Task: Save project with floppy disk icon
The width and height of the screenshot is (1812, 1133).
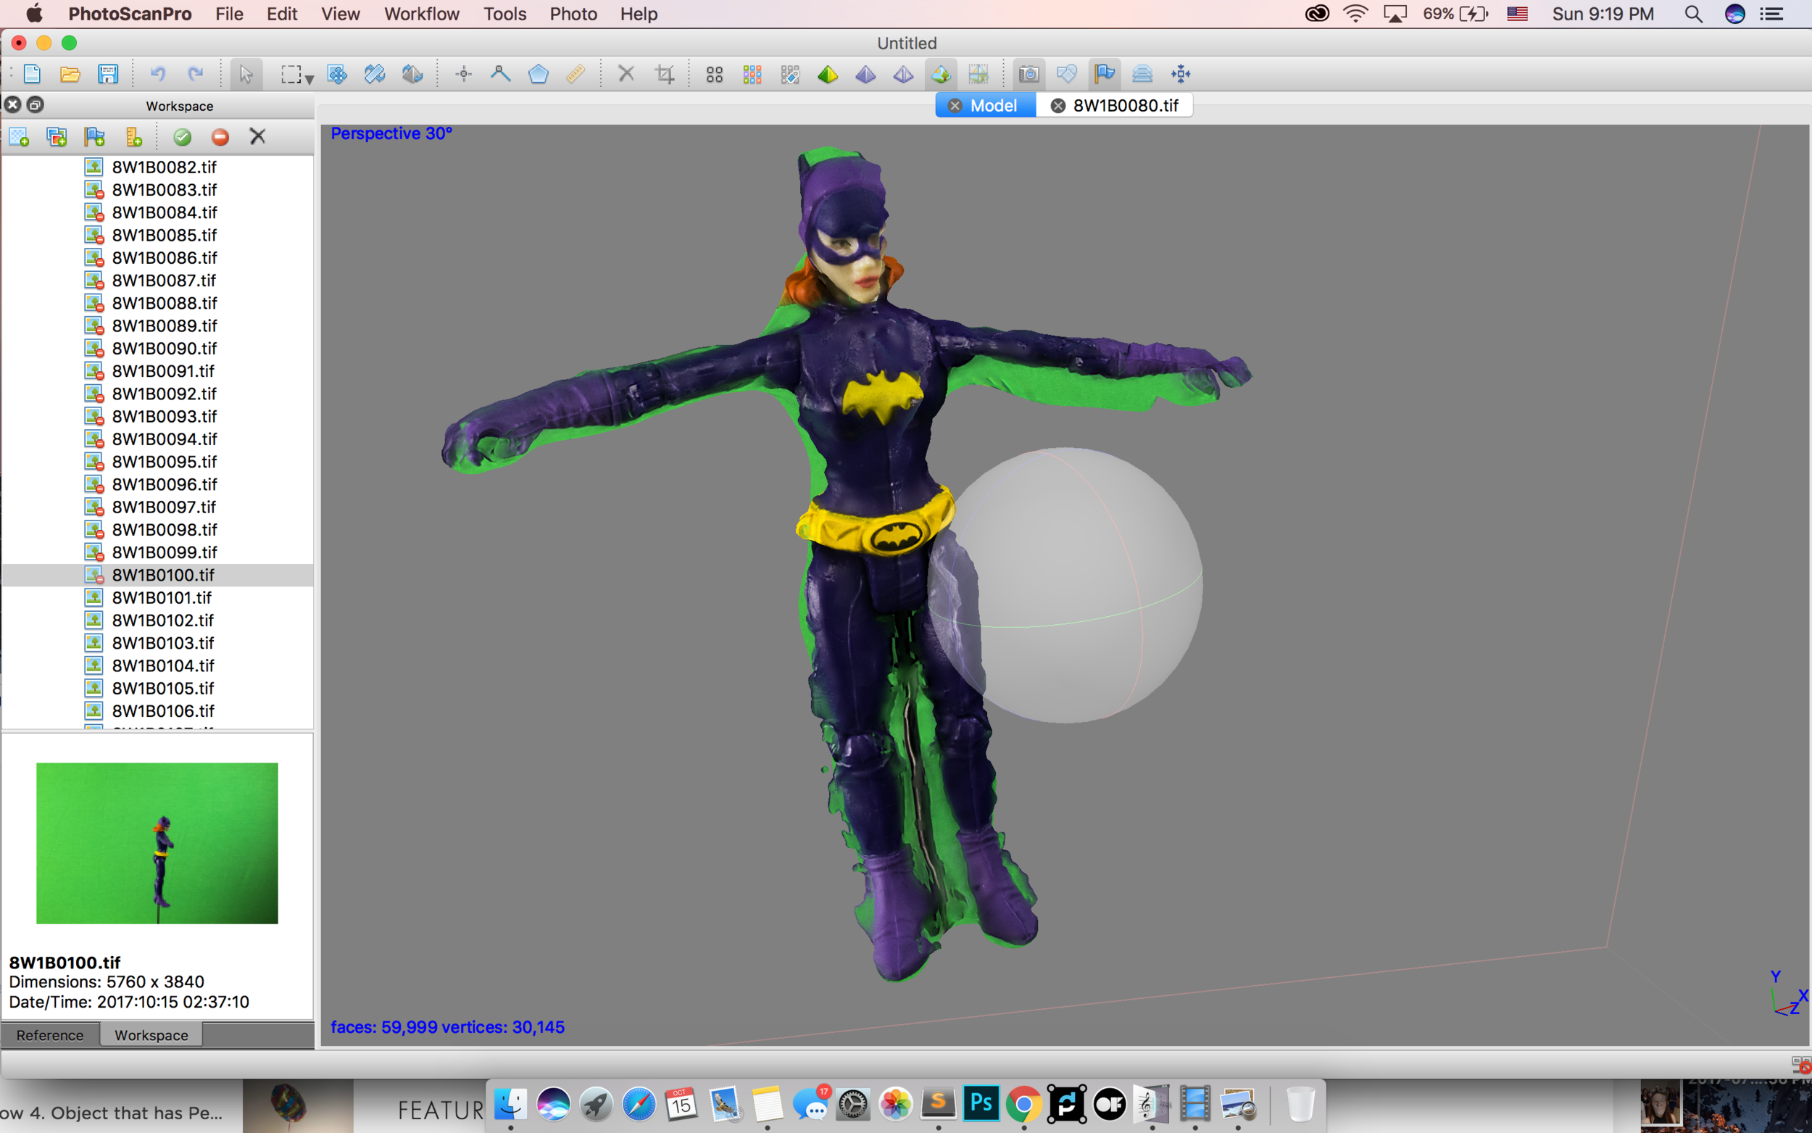Action: pyautogui.click(x=108, y=73)
